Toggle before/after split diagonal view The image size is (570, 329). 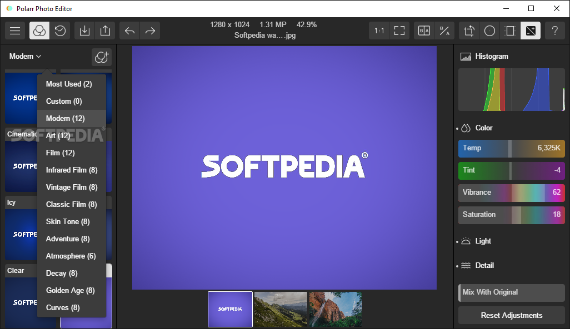coord(444,31)
